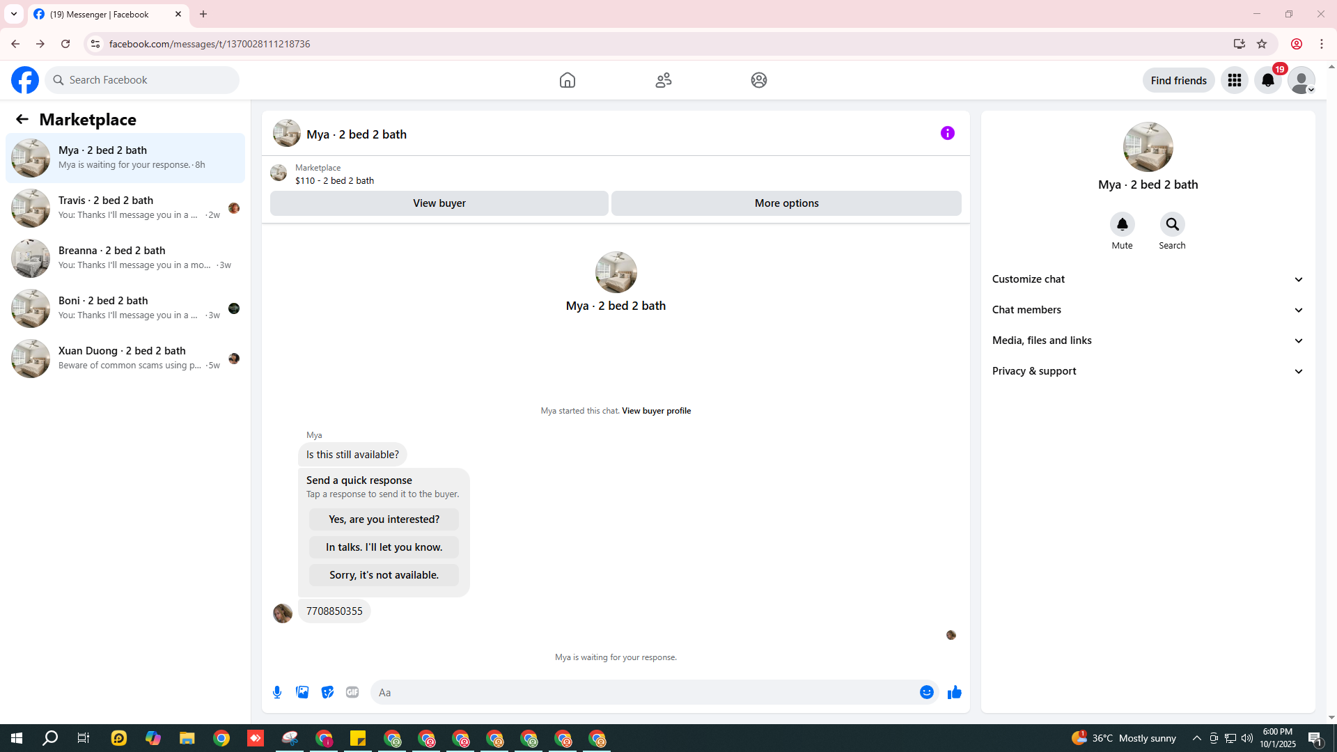Click the Aa message input field
Image resolution: width=1337 pixels, height=752 pixels.
coord(641,692)
